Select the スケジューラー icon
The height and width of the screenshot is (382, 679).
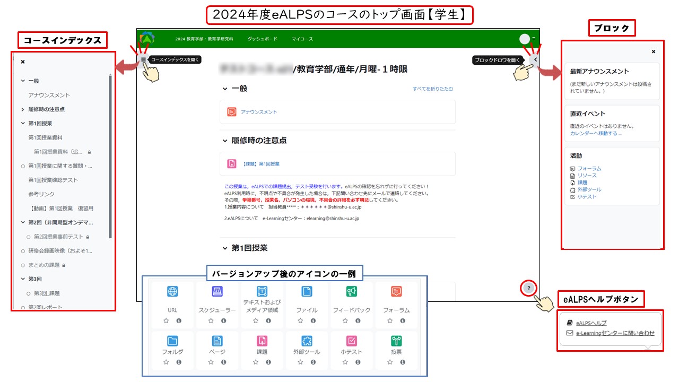pos(217,291)
